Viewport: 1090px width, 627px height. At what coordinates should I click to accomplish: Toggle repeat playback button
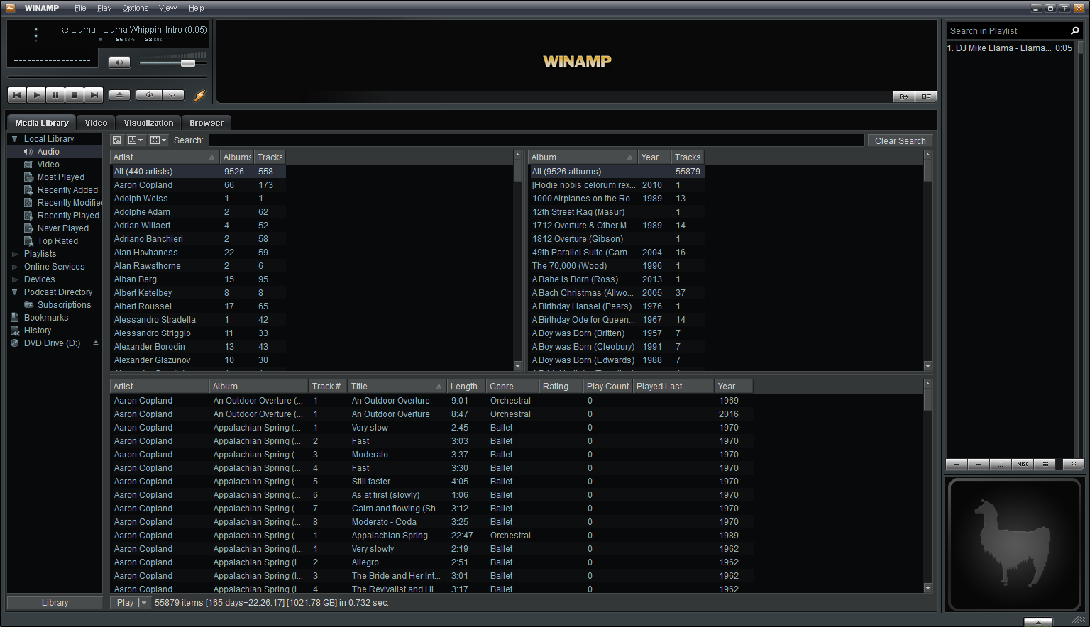coord(173,94)
